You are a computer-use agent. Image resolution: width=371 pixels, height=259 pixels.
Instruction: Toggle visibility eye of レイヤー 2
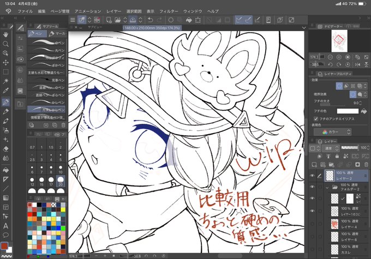coord(312,176)
